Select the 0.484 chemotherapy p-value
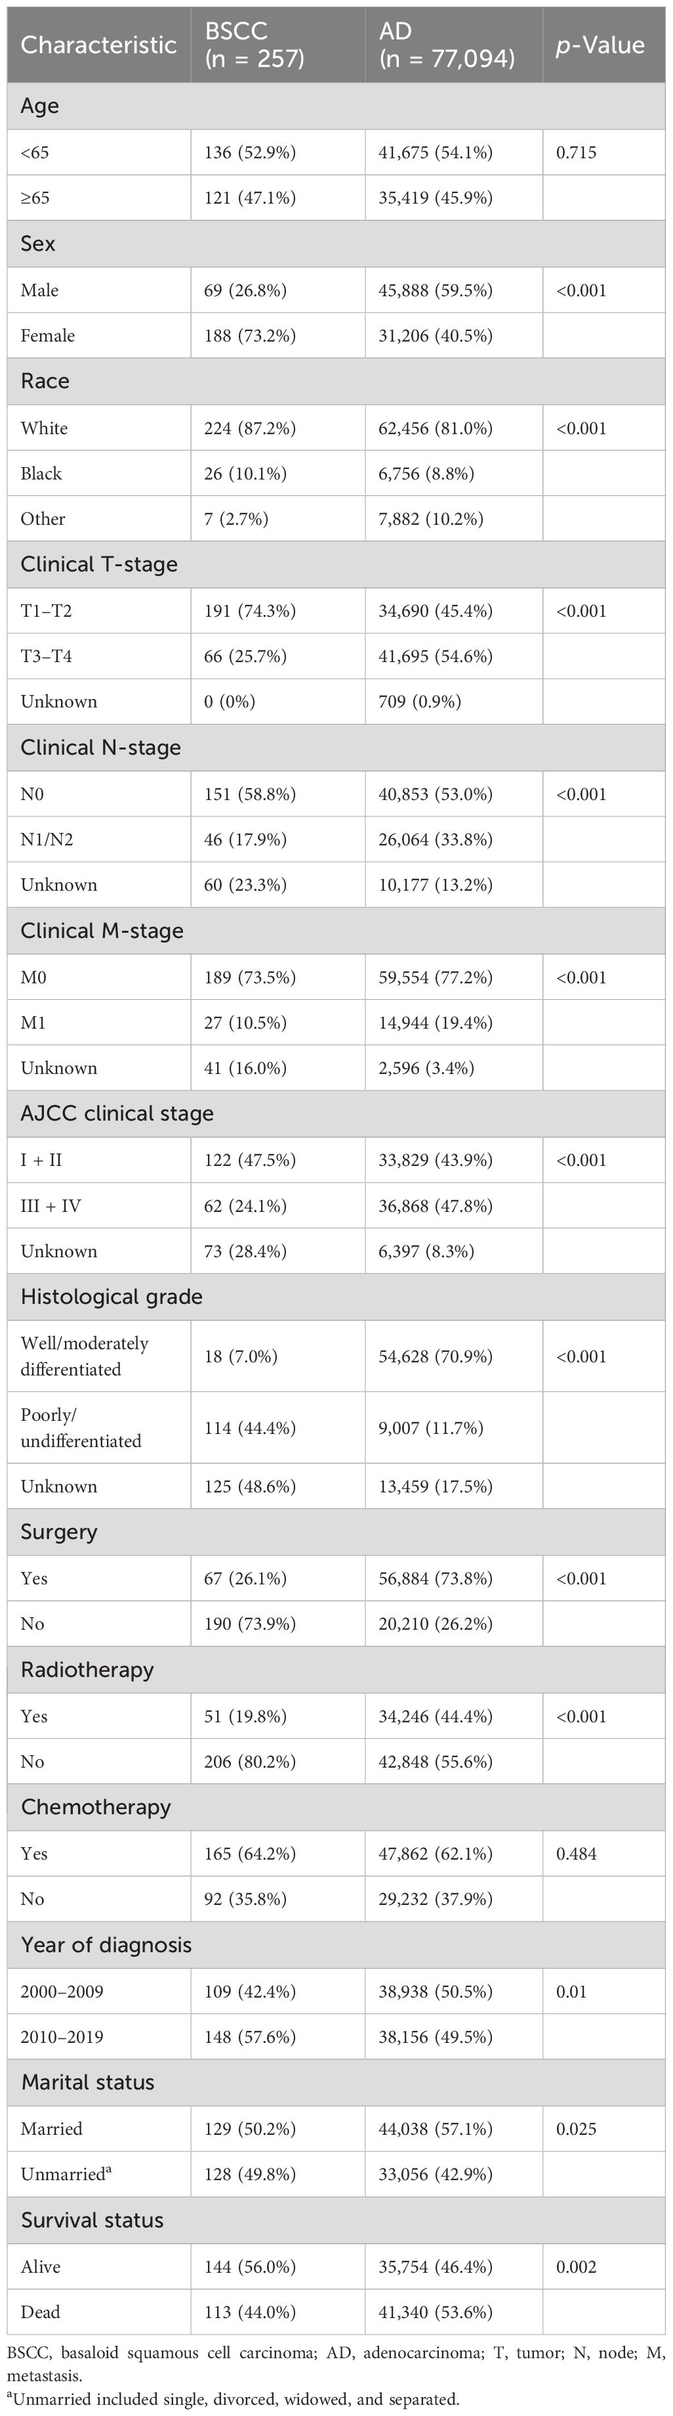 tap(576, 1853)
